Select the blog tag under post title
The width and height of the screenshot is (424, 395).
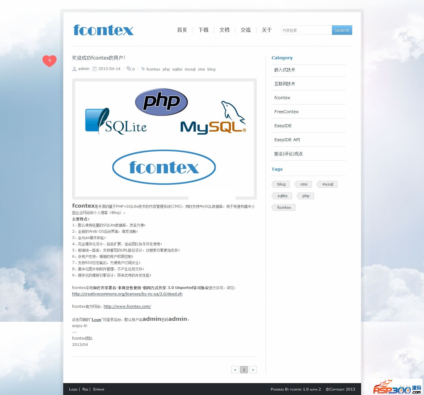tap(211, 69)
